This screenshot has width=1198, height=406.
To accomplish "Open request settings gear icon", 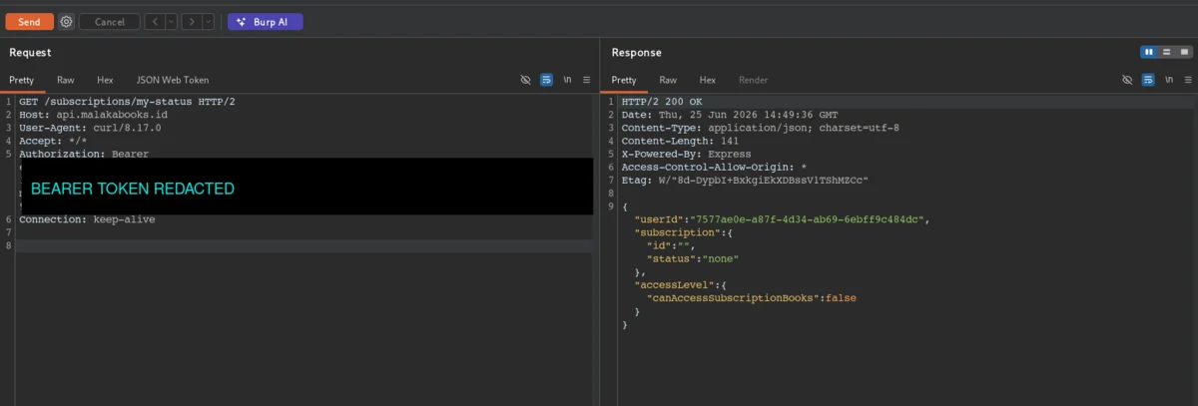I will click(x=66, y=22).
